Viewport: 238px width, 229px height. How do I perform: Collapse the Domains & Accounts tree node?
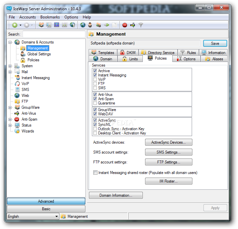(10, 43)
